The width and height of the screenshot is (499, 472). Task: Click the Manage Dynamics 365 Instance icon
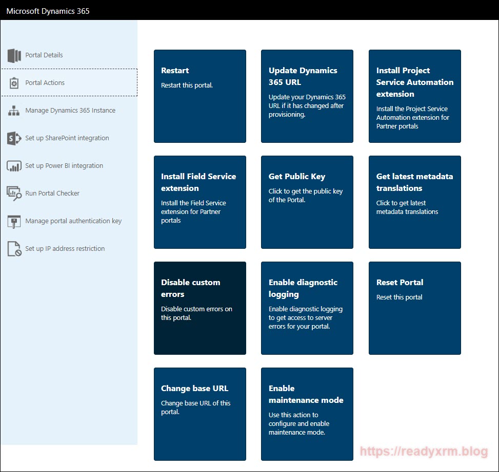point(14,111)
